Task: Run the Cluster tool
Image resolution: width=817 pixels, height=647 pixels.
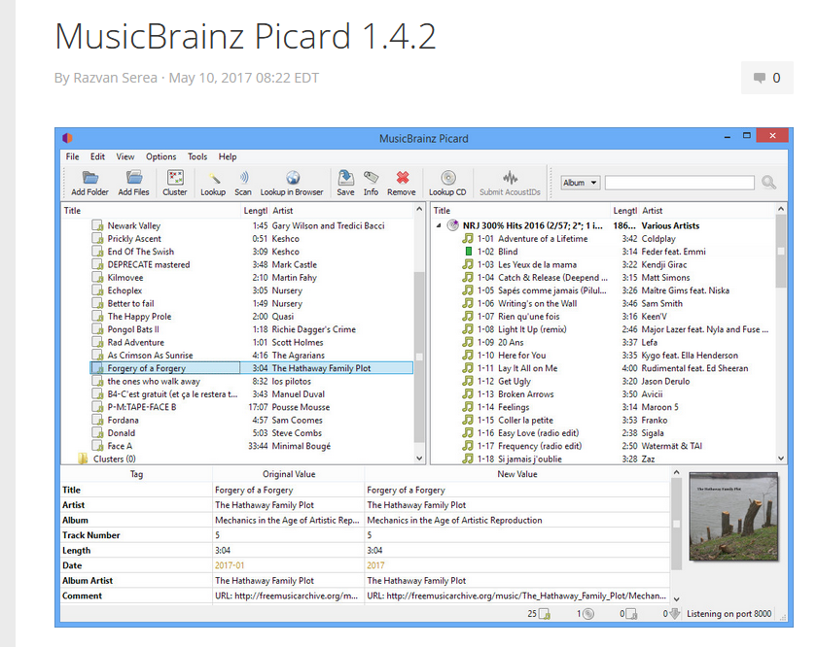Action: click(174, 184)
